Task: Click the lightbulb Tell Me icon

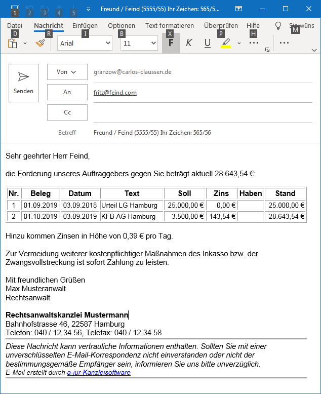Action: (278, 26)
